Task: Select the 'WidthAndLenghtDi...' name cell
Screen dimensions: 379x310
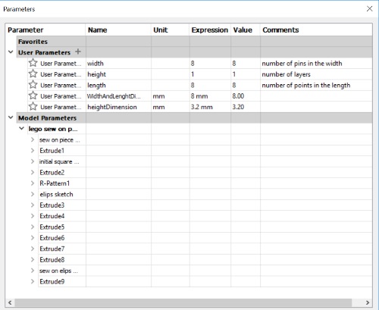Action: pyautogui.click(x=118, y=96)
